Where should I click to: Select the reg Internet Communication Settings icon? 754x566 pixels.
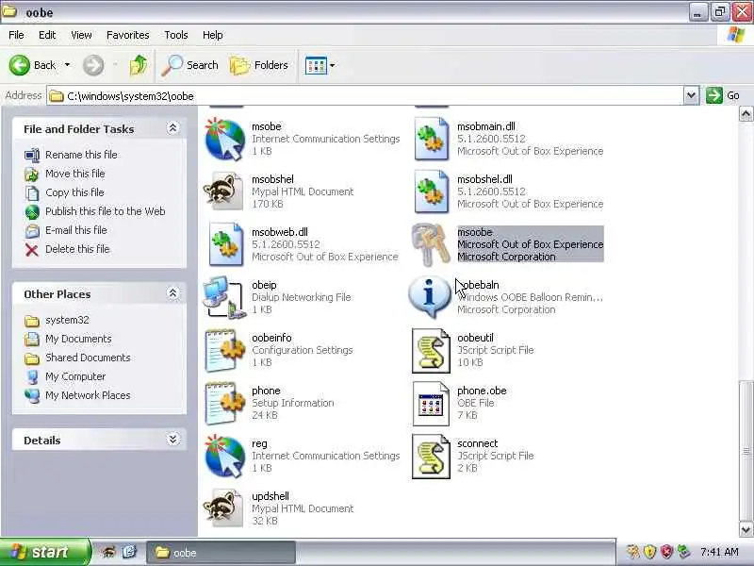point(225,457)
